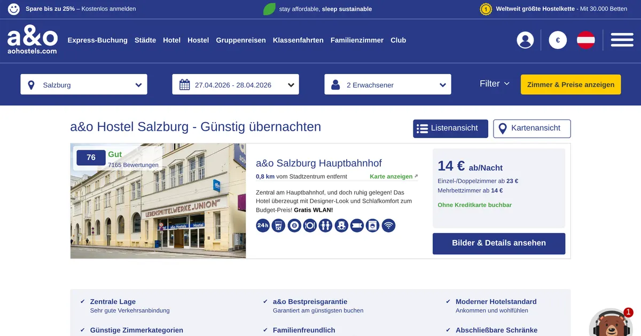Viewport: 641px width, 336px height.
Task: Click 'Abschließbare Schränke' benefit text
Action: [496, 330]
